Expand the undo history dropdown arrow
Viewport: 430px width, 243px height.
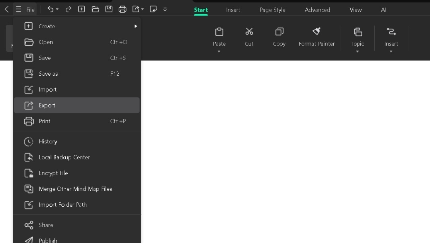click(x=57, y=10)
